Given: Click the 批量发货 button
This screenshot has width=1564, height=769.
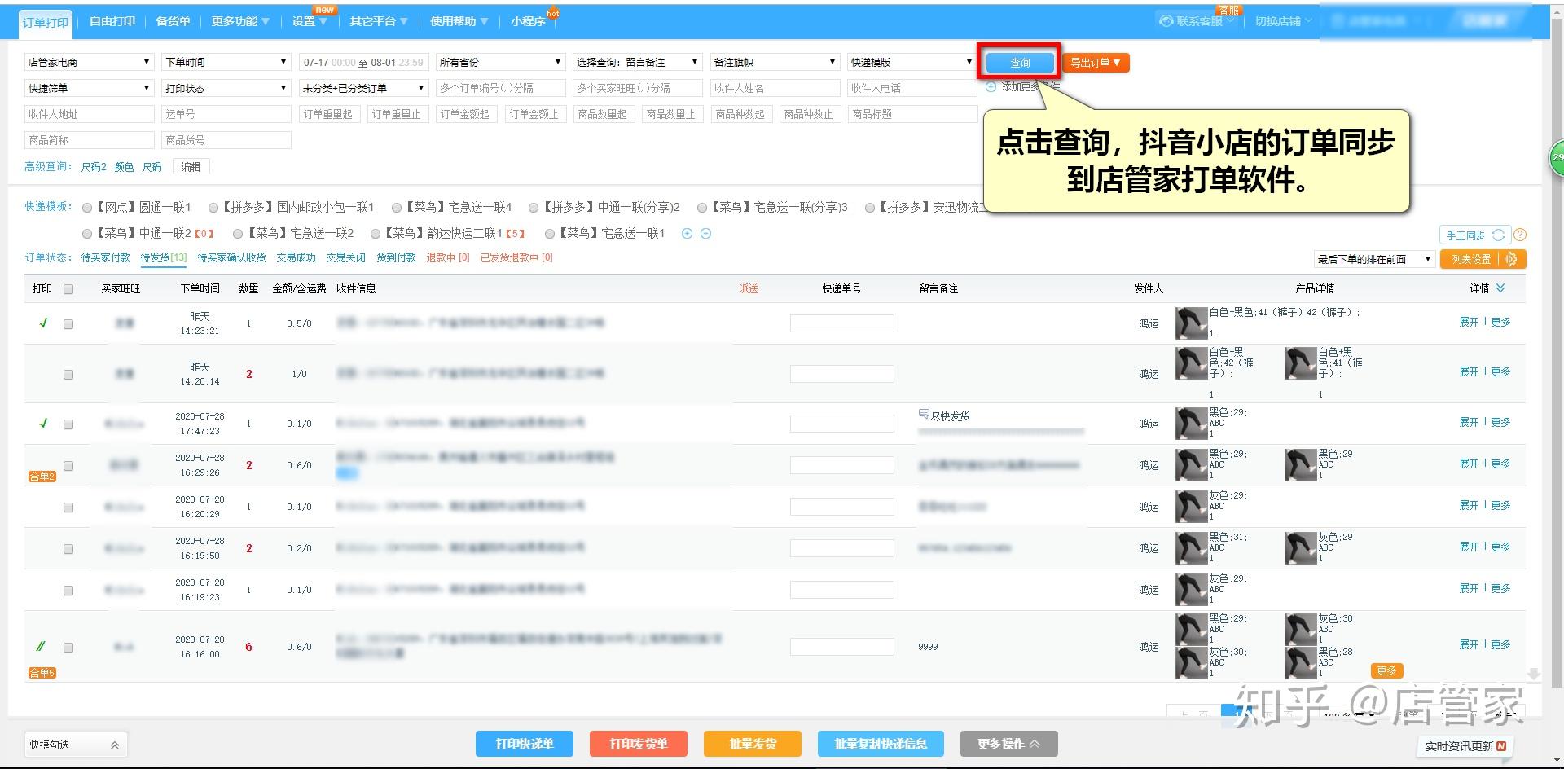Looking at the screenshot, I should (753, 744).
